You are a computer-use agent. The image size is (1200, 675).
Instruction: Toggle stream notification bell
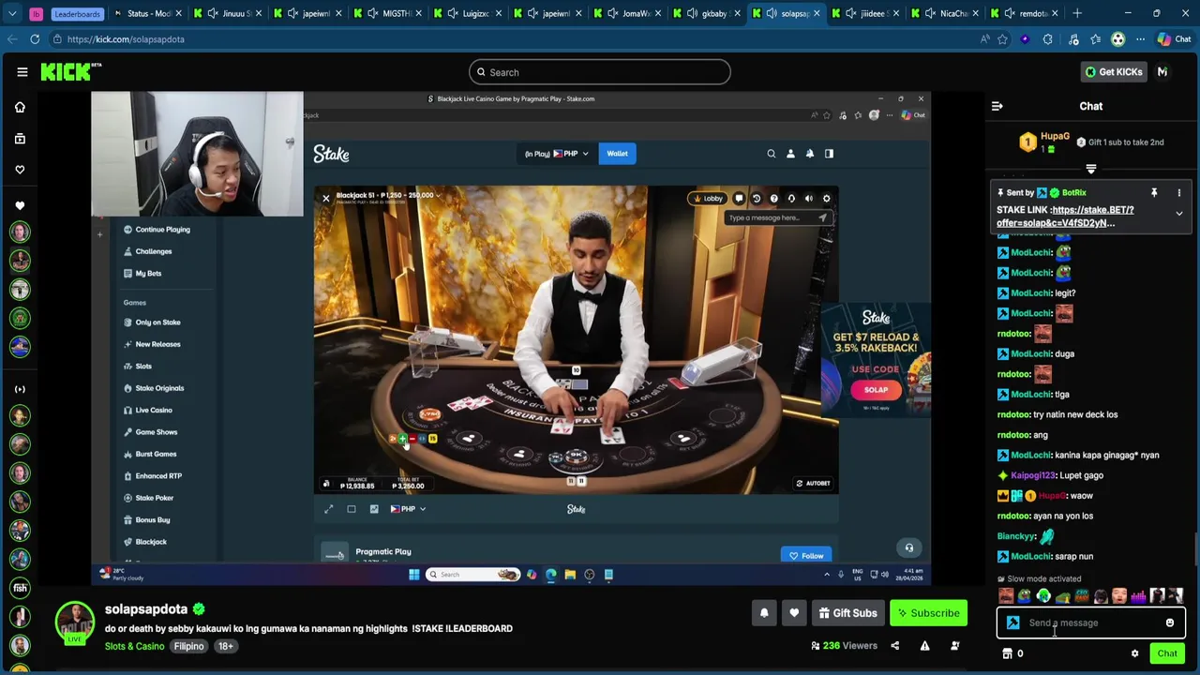[764, 613]
